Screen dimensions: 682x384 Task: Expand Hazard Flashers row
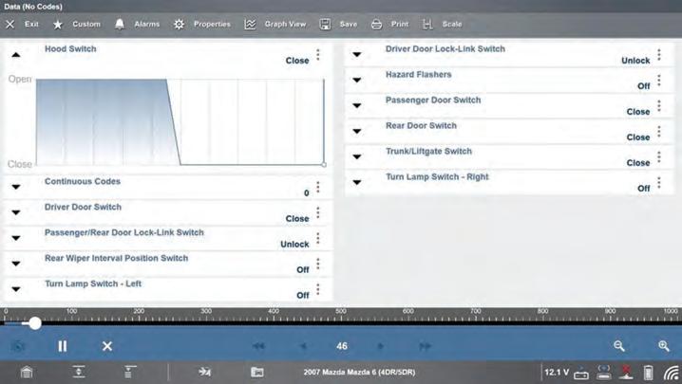tap(357, 81)
